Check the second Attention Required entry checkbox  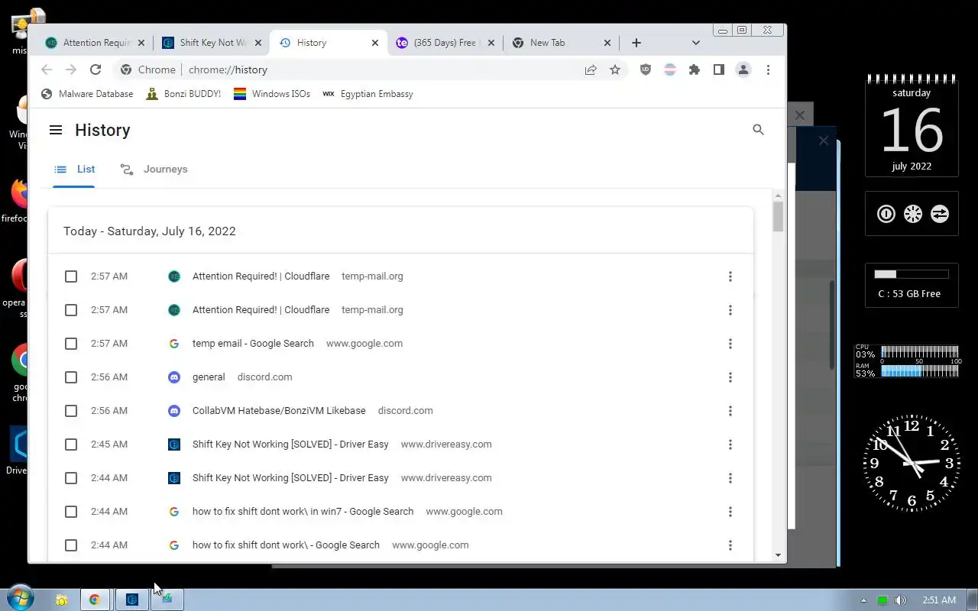[71, 310]
